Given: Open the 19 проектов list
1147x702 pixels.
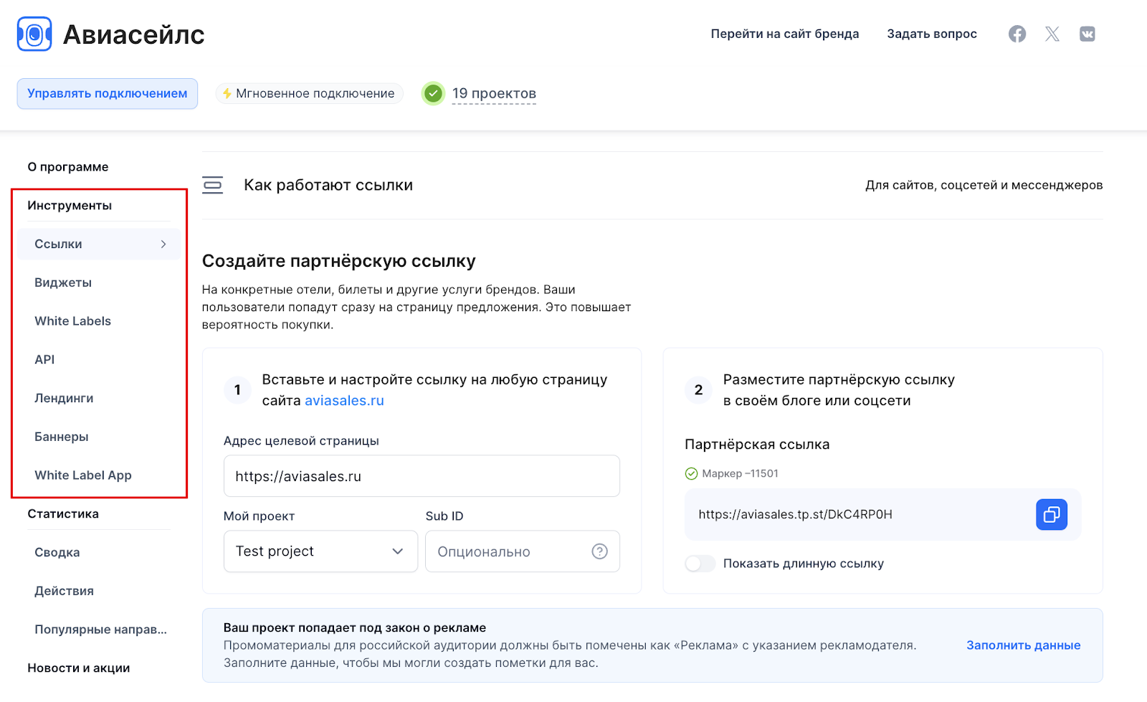Looking at the screenshot, I should click(x=494, y=94).
